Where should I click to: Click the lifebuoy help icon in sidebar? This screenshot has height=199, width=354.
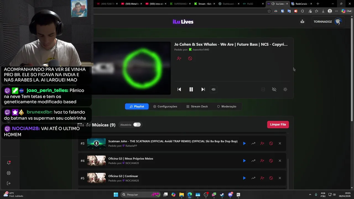point(9,173)
